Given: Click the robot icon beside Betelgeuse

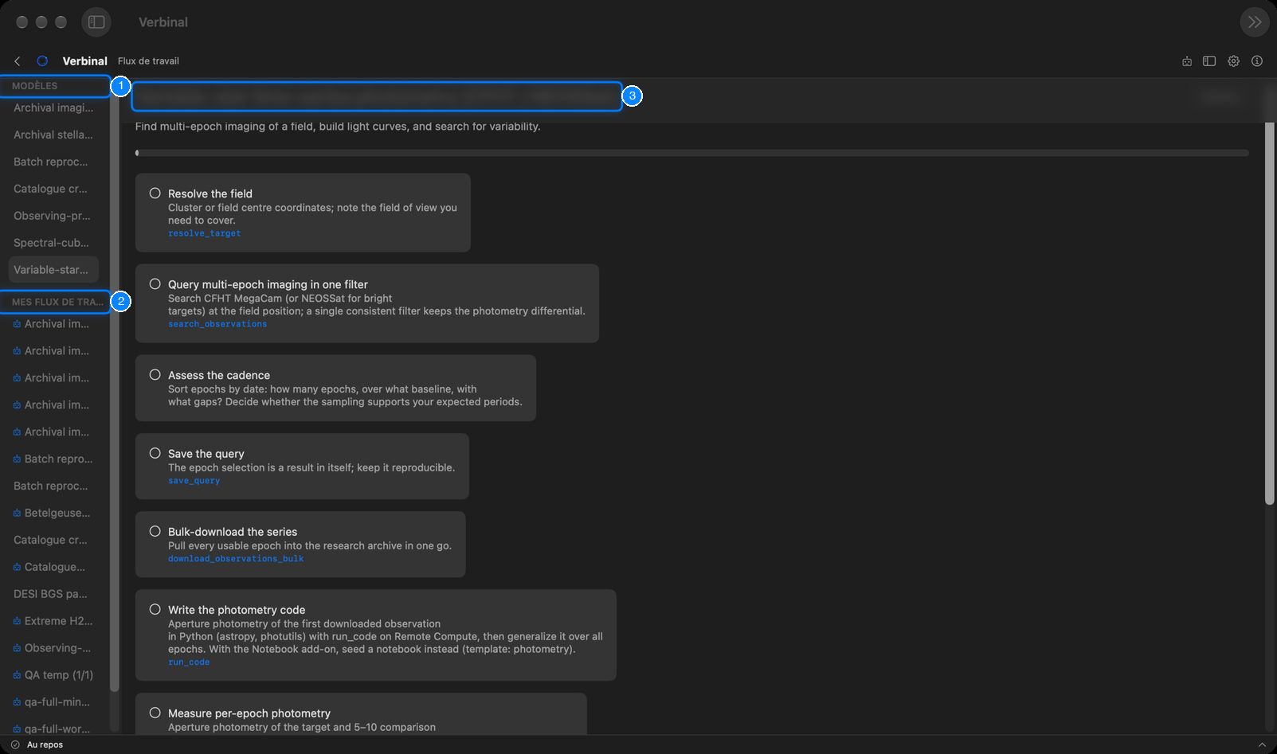Looking at the screenshot, I should [x=17, y=514].
